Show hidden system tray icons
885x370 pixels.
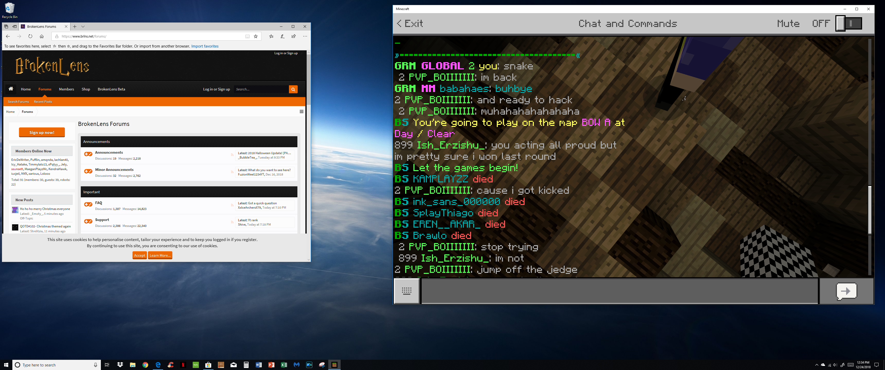pos(817,365)
